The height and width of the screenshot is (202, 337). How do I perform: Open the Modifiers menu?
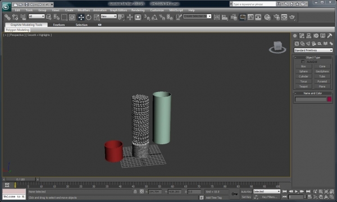pyautogui.click(x=84, y=10)
